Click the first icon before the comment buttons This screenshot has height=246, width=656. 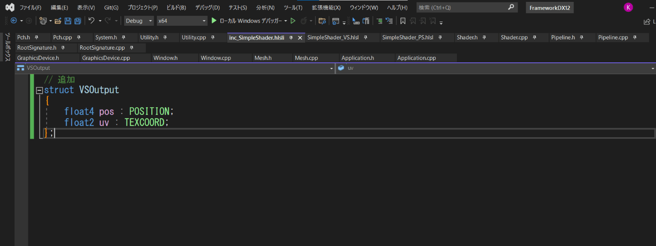356,21
